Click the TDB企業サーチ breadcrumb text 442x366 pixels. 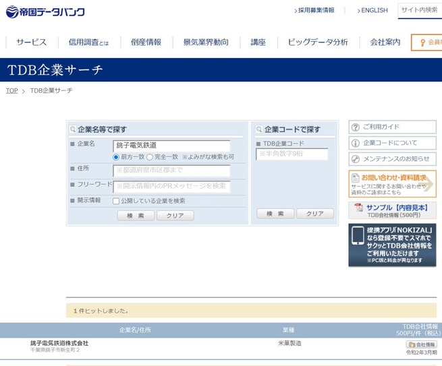coord(51,90)
